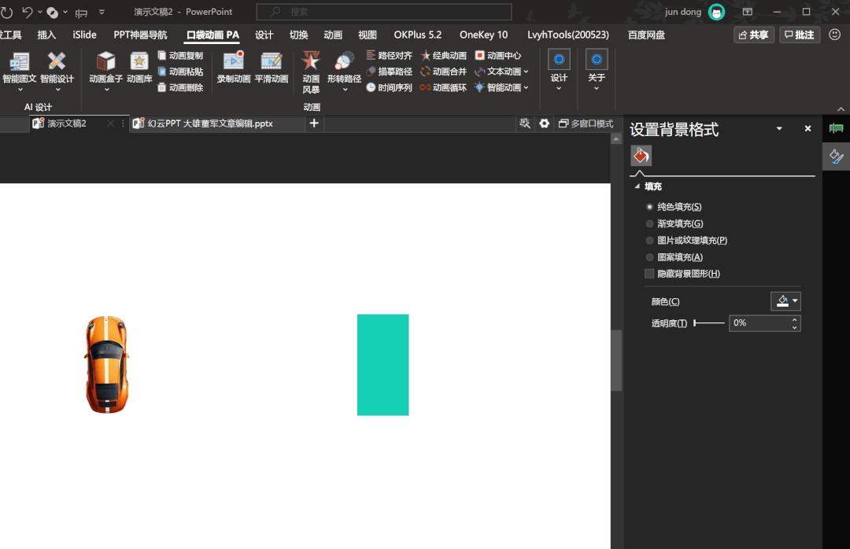Launch the 动画风暴 animation storm editor
This screenshot has height=549, width=850.
tap(311, 71)
